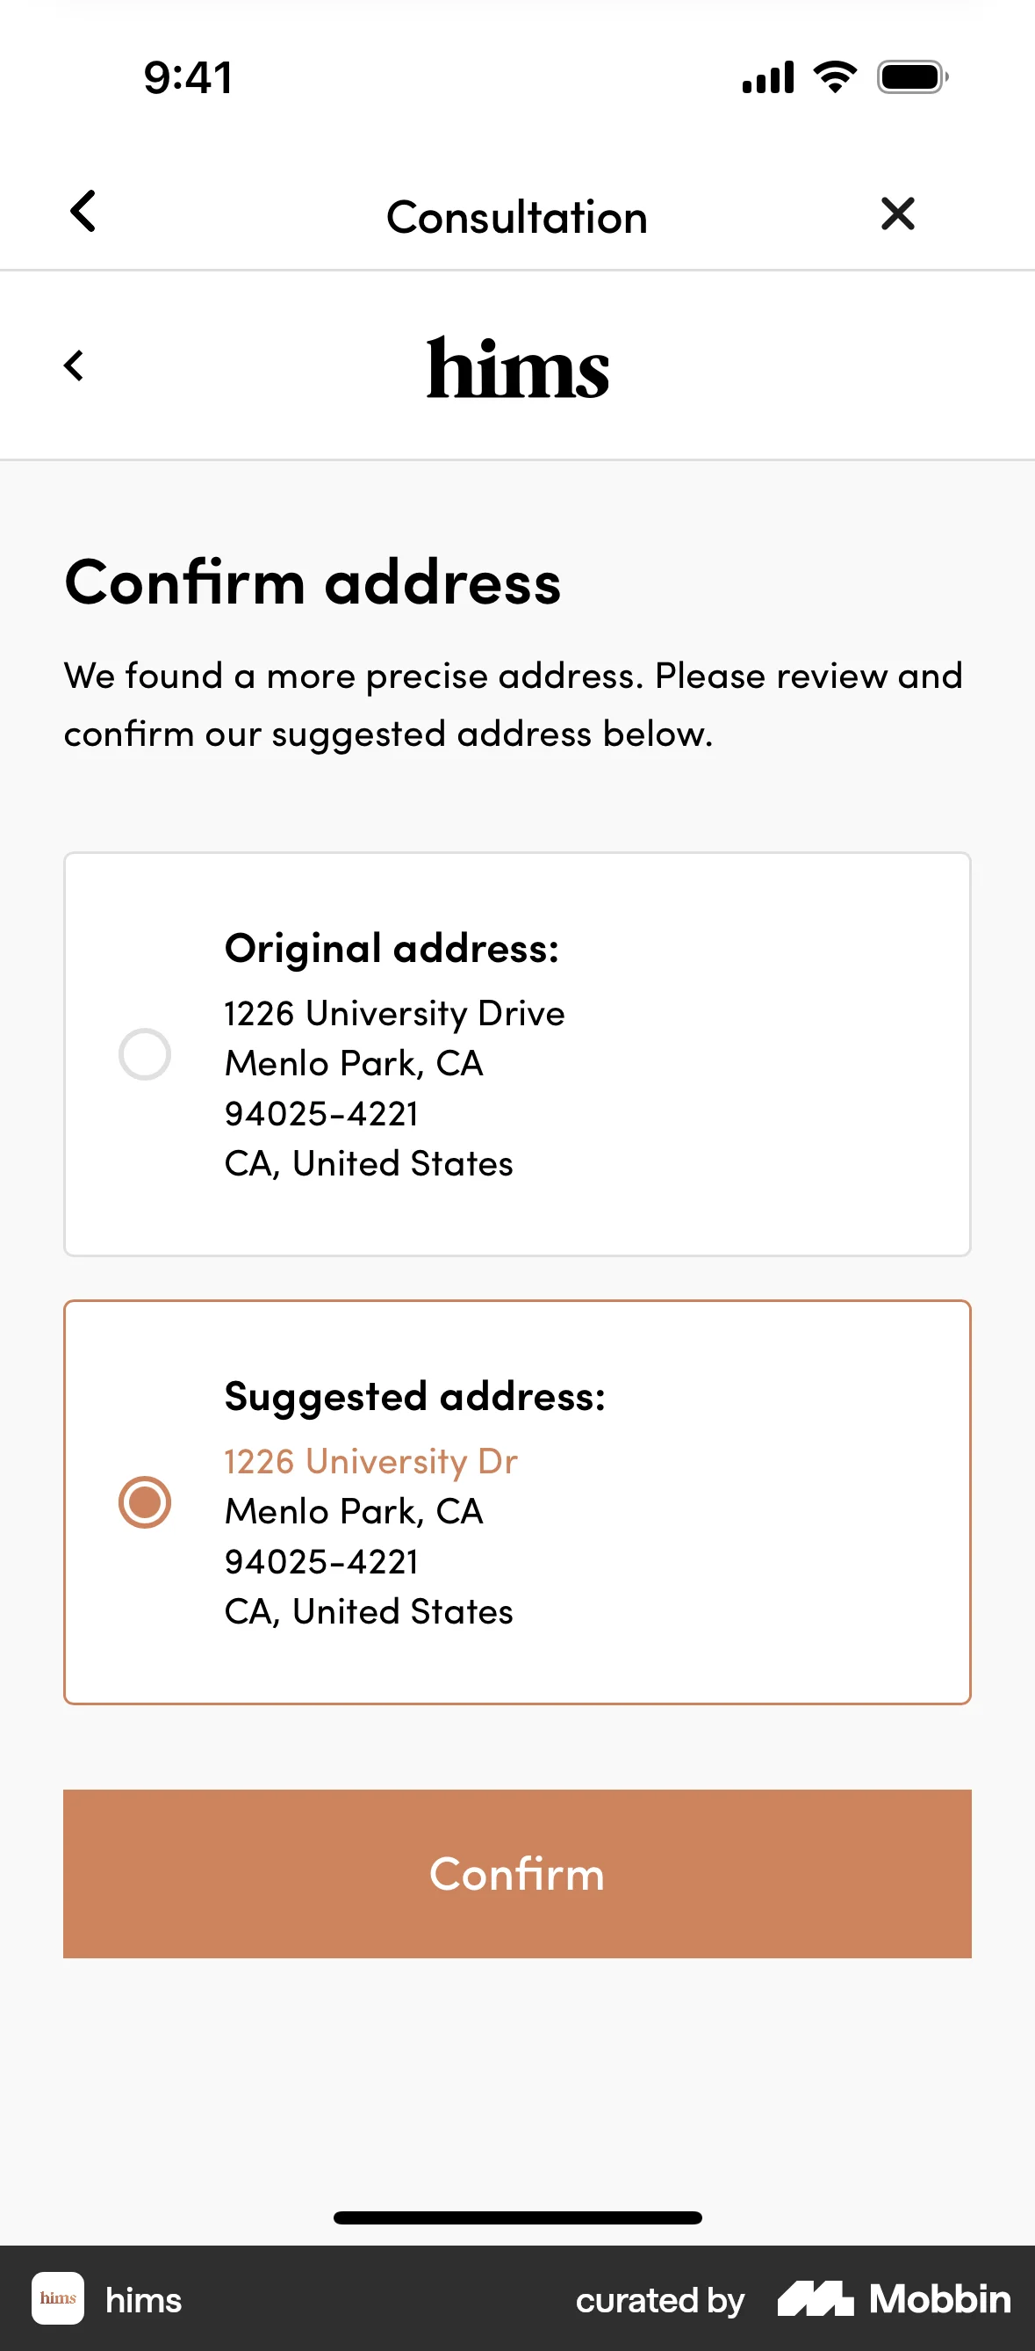The height and width of the screenshot is (2351, 1035).
Task: Click the "Suggested address:" card heading
Action: [x=415, y=1396]
